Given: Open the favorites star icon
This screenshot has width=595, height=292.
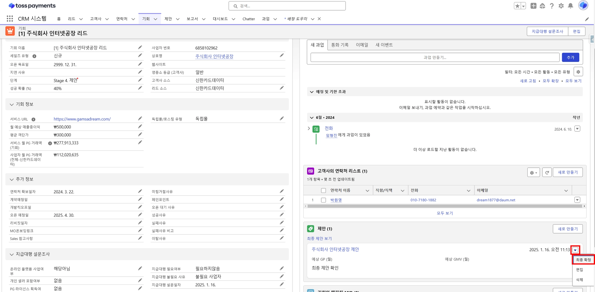Looking at the screenshot, I should [x=517, y=6].
